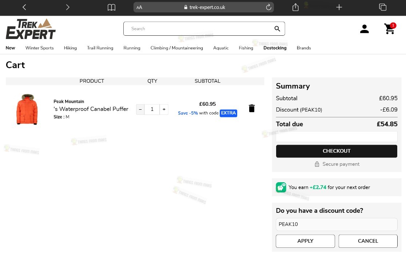Viewport: 406px width, 254px height.
Task: Show all open tabs icon
Action: coord(382,7)
